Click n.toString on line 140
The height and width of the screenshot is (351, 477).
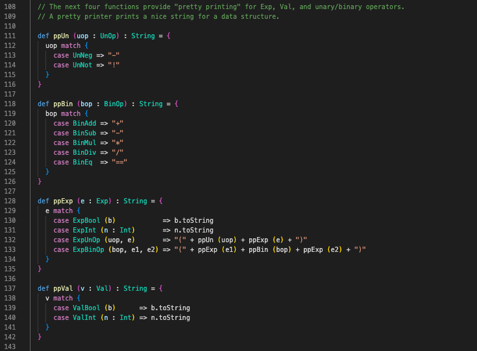170,317
